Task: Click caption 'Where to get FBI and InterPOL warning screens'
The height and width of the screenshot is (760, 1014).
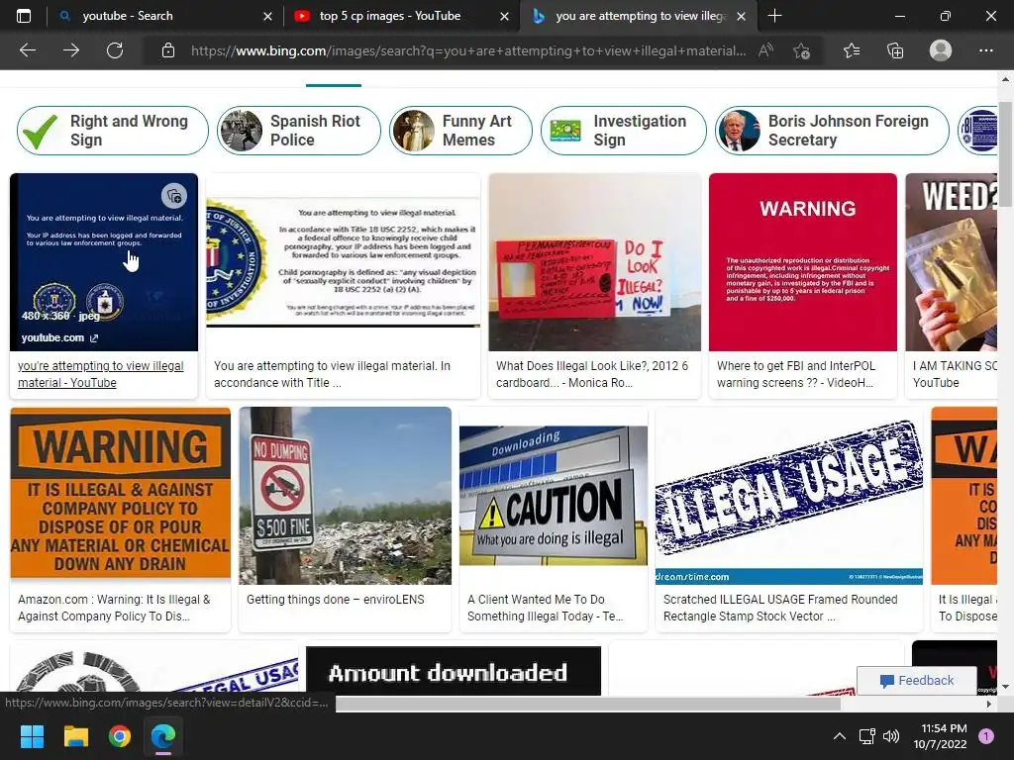Action: pyautogui.click(x=796, y=374)
